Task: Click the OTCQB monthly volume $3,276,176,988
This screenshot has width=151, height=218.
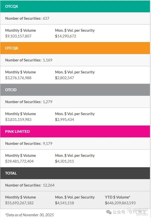Action: point(18,78)
